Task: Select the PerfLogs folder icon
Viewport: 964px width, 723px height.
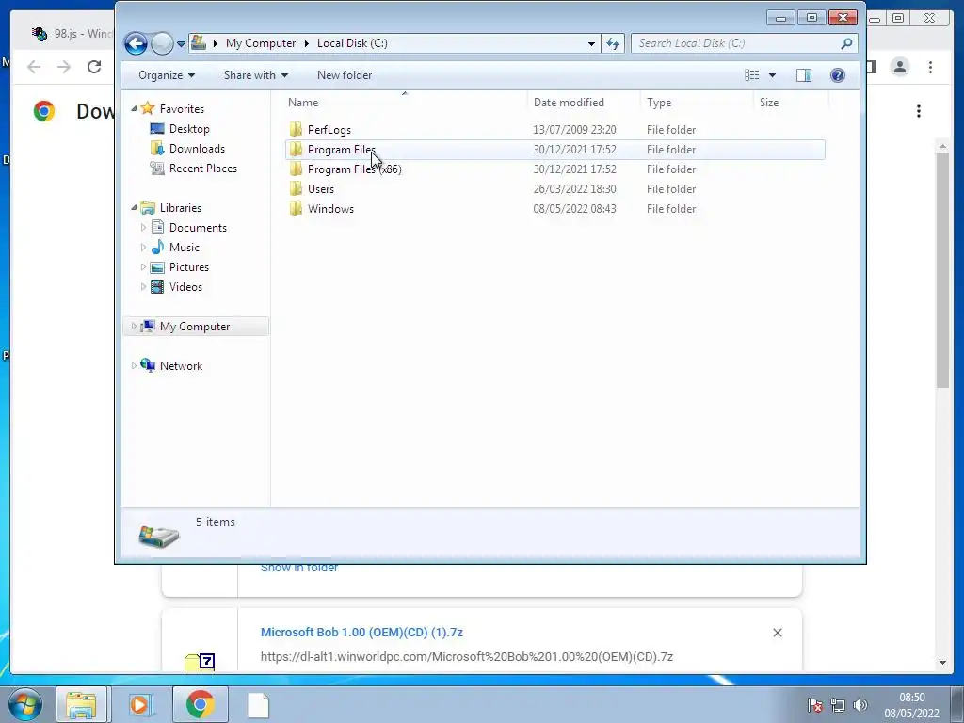Action: [x=296, y=130]
